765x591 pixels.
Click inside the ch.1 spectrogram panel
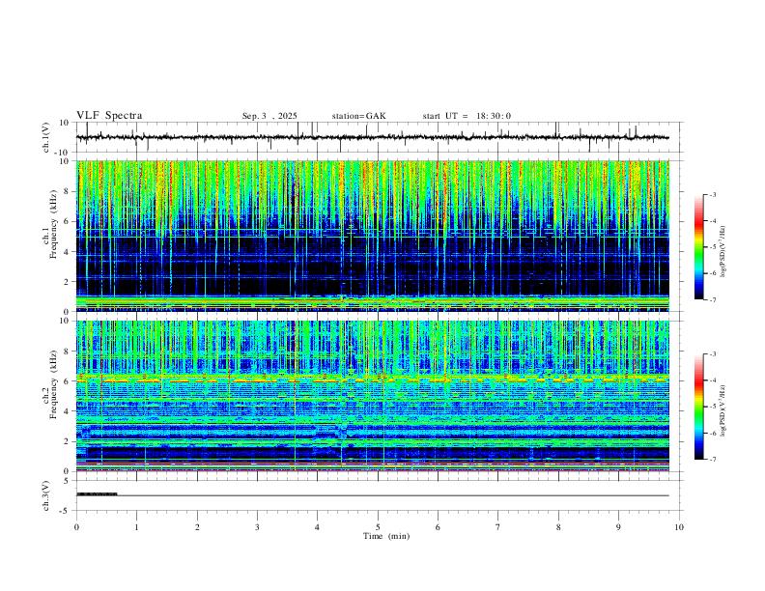pyautogui.click(x=373, y=236)
